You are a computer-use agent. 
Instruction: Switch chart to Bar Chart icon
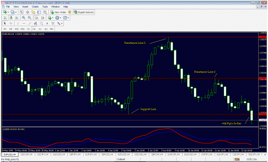coord(5,18)
